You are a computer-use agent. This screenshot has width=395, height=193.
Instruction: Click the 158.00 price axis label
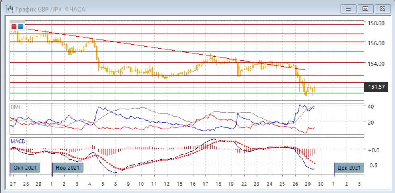(x=376, y=23)
